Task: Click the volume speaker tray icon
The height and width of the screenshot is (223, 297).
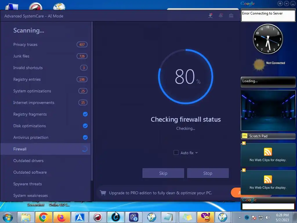Action: coord(268,217)
